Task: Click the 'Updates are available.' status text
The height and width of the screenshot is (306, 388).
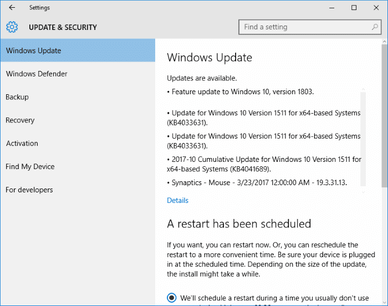Action: 202,78
